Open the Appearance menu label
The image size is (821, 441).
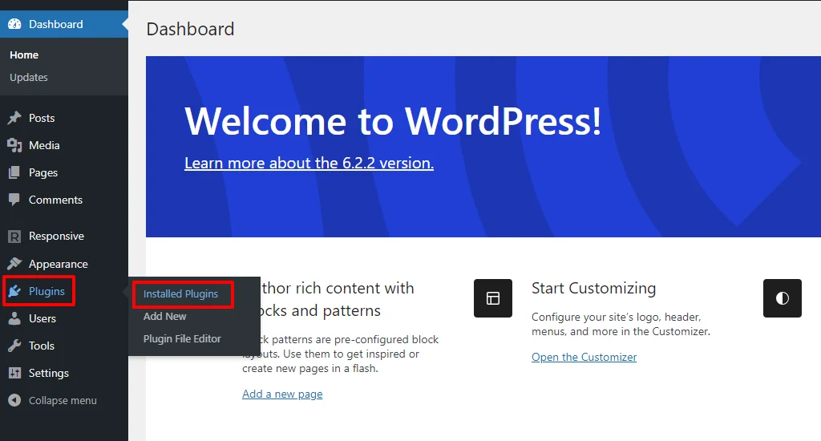click(x=58, y=264)
